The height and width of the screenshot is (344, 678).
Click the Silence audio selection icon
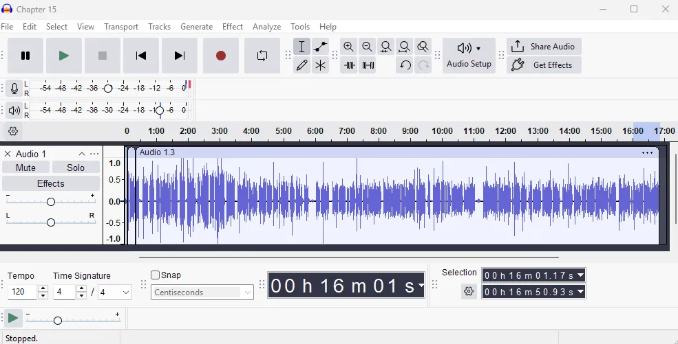click(368, 65)
